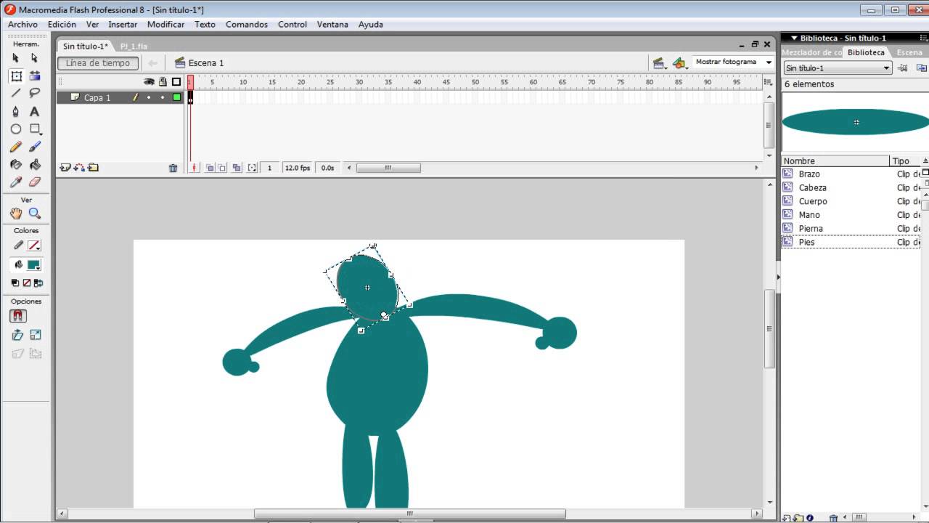Click the Swap Colors icon

coord(38,283)
